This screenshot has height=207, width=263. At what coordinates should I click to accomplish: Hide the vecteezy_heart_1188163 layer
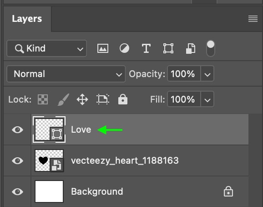click(17, 160)
